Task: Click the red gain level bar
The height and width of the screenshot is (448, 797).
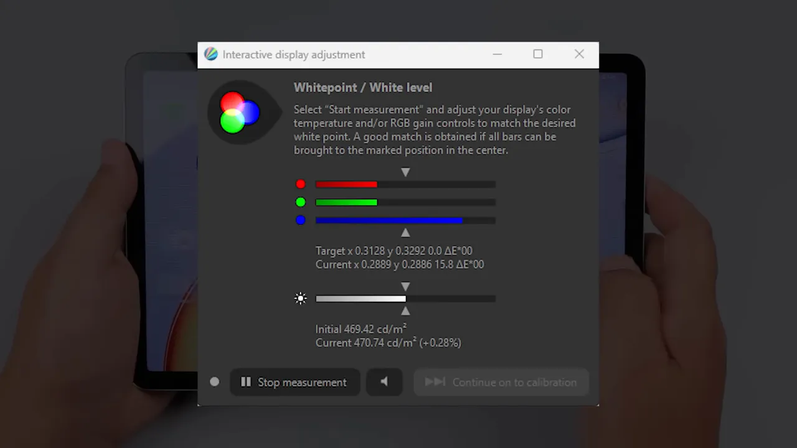Action: tap(405, 184)
